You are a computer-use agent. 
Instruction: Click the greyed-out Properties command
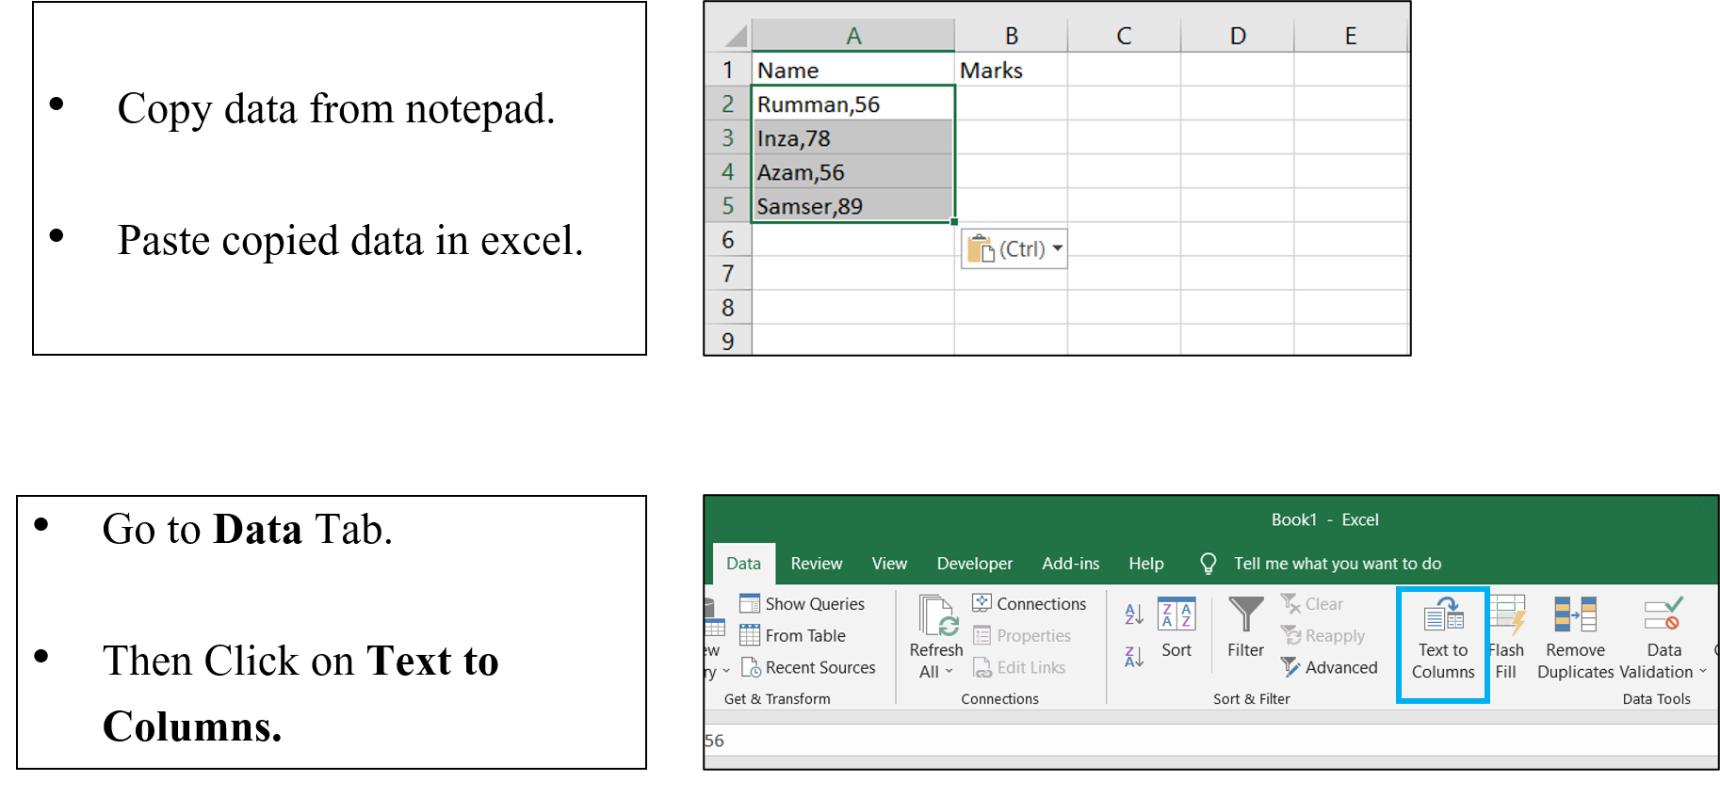1022,636
